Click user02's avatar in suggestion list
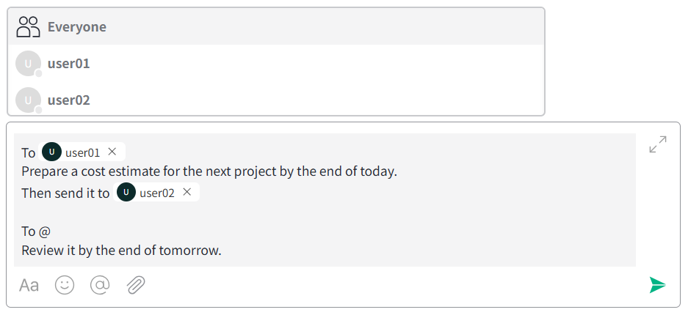Viewport: 688px width, 315px height. [x=28, y=100]
